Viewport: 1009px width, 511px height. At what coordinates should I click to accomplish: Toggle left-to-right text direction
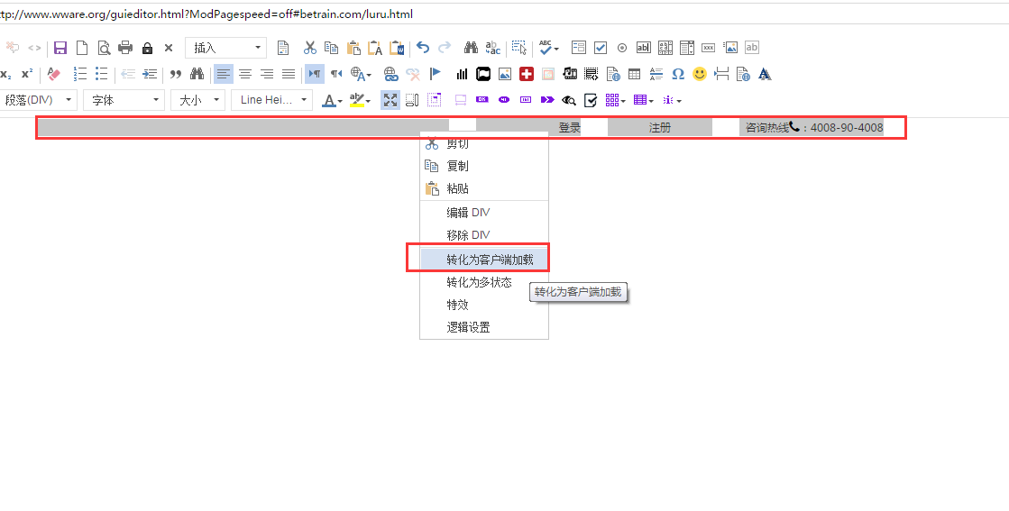315,75
